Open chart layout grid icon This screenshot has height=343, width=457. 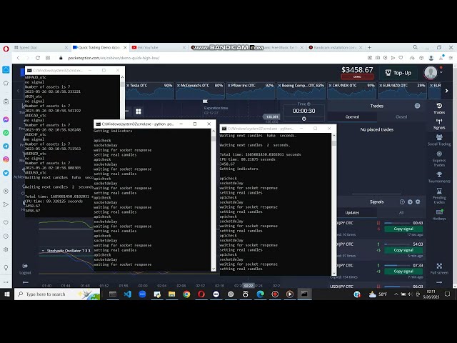coord(139,111)
